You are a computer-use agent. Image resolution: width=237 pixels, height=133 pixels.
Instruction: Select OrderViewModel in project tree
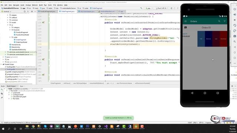point(21,42)
